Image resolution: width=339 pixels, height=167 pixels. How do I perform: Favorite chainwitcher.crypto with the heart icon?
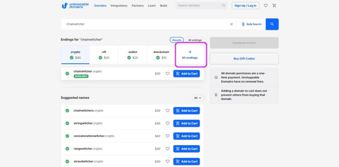pos(167,74)
